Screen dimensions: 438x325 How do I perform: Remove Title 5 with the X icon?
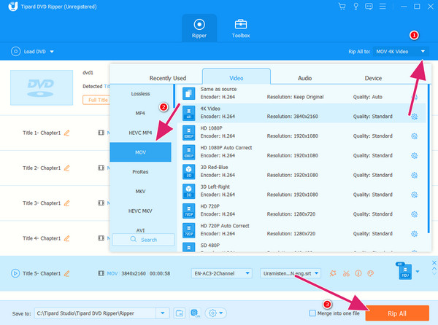click(434, 262)
